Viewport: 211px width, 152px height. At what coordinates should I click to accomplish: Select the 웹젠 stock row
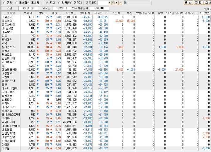[105, 84]
